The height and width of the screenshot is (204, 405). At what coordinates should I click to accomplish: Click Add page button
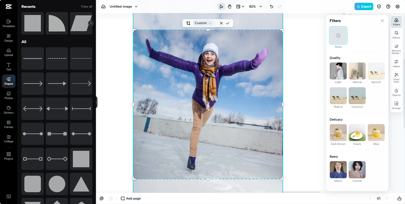tap(131, 198)
